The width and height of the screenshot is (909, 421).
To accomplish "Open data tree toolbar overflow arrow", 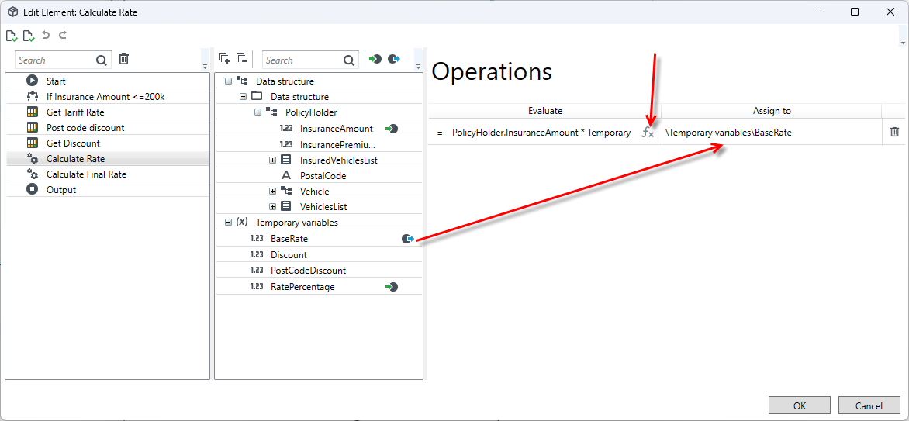I will tap(418, 66).
